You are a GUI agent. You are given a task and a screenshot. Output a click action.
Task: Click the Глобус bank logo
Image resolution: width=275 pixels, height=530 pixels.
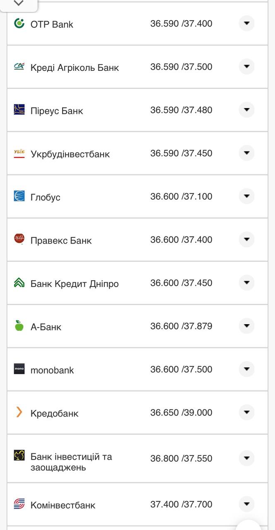pos(19,196)
